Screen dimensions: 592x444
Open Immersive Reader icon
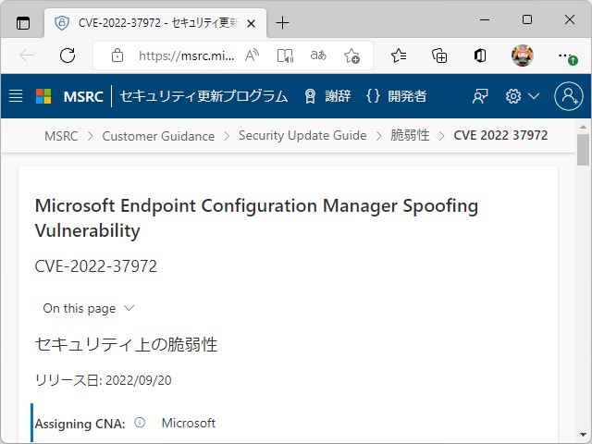click(x=285, y=55)
